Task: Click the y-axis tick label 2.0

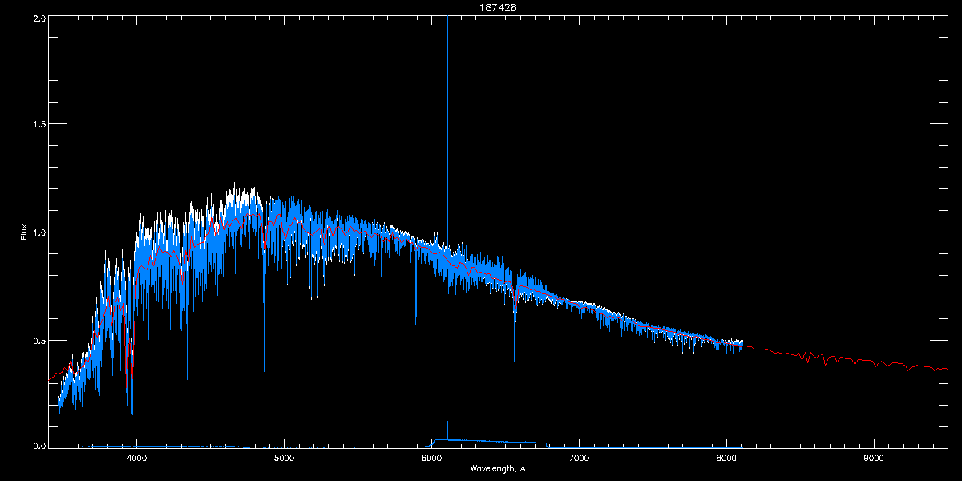Action: tap(38, 18)
